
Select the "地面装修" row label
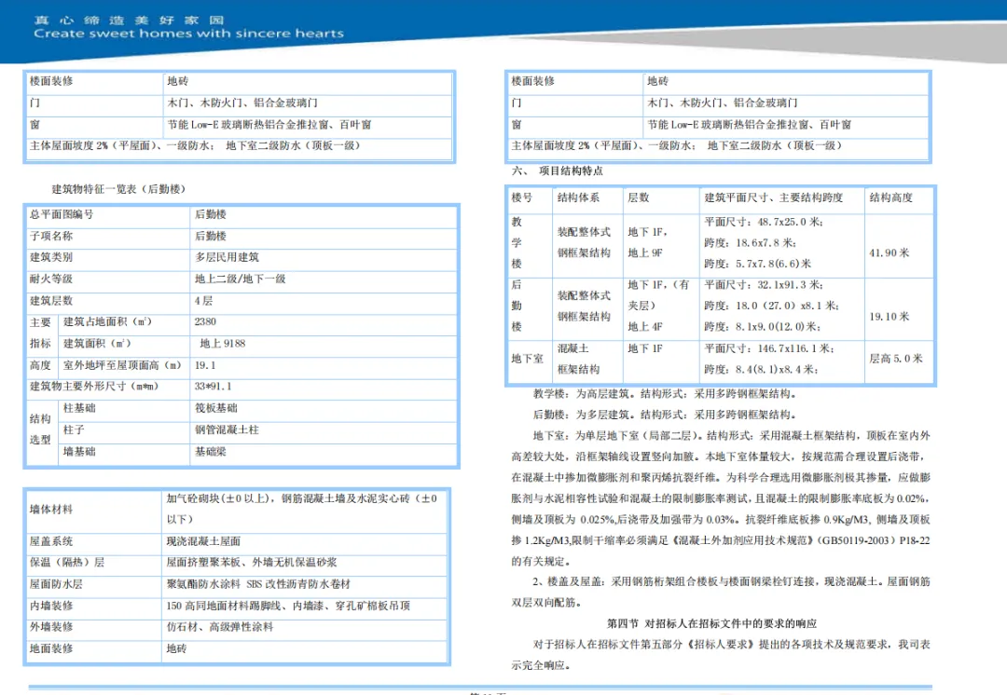point(50,648)
